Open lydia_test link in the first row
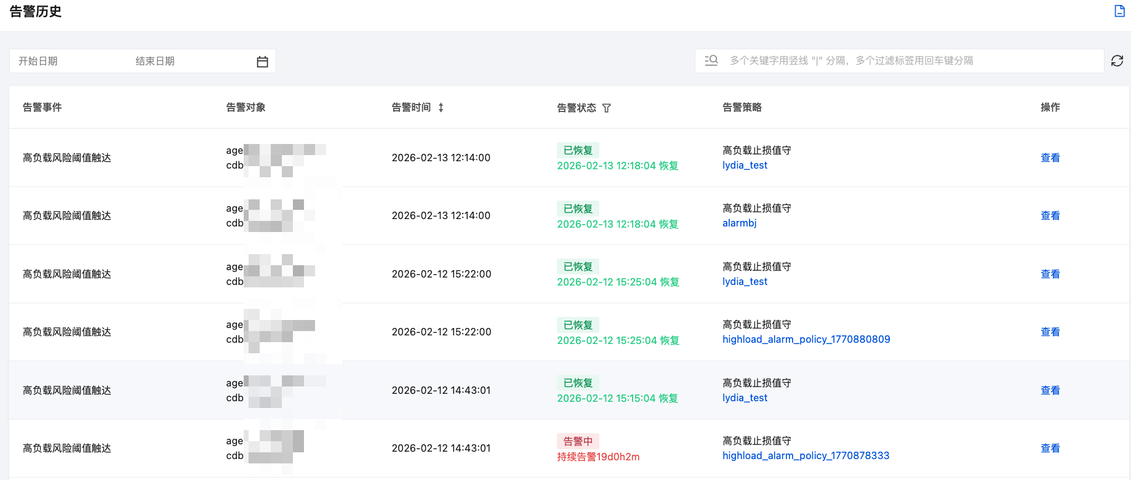Screen dimensions: 1131x480 tap(745, 166)
